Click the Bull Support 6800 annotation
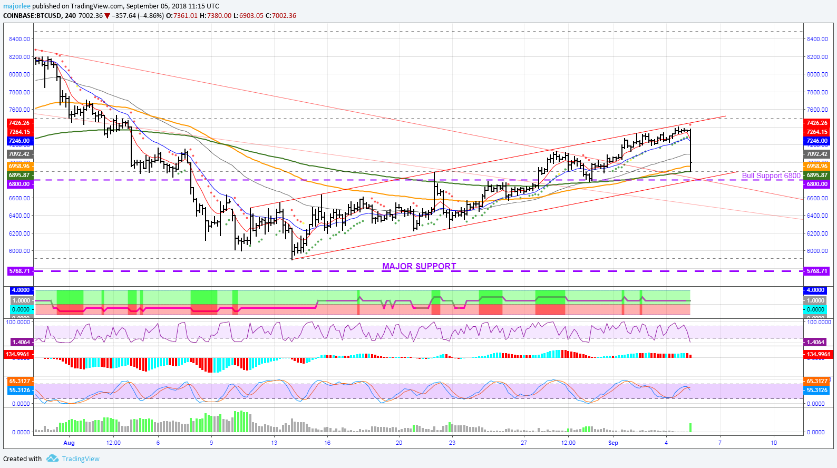This screenshot has height=468, width=837. pyautogui.click(x=771, y=175)
